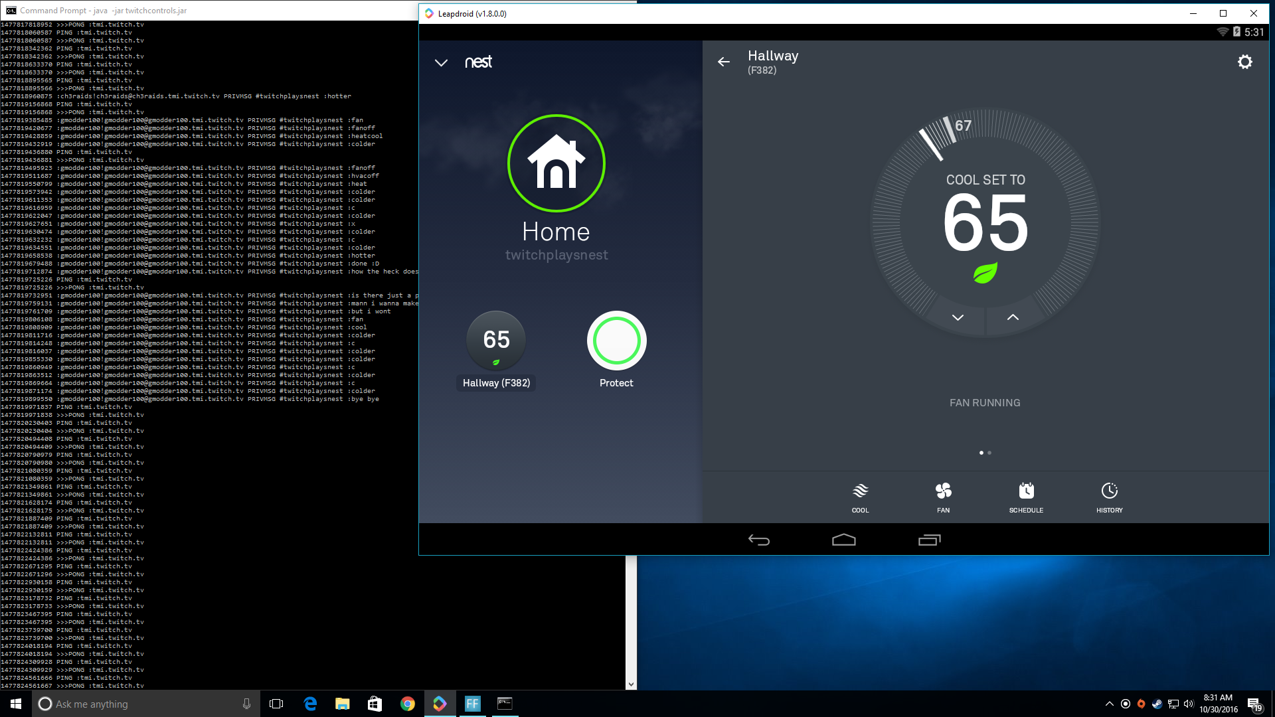Viewport: 1275px width, 717px height.
Task: Open the Protect device
Action: point(616,341)
